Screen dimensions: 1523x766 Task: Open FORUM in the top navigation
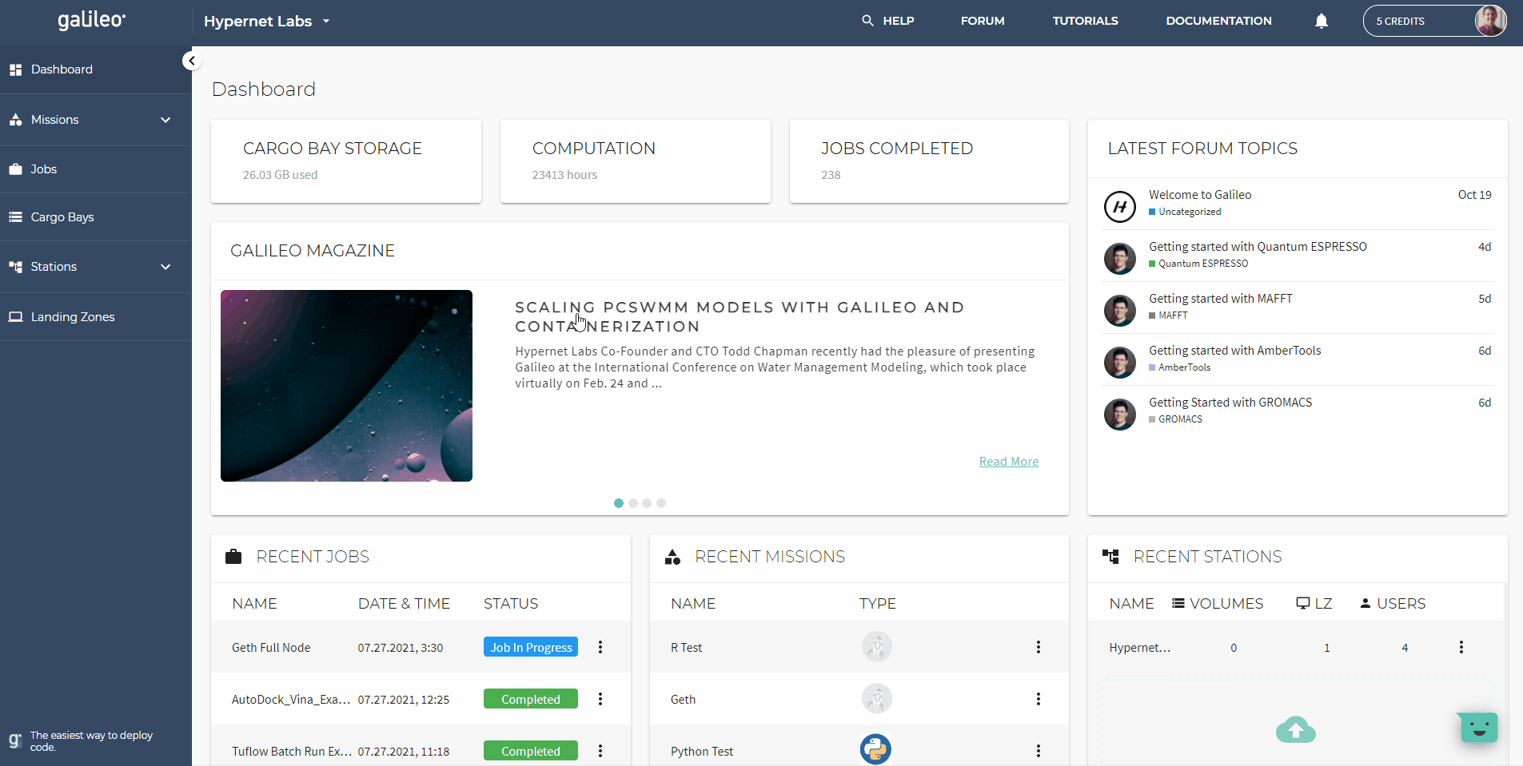pos(983,21)
